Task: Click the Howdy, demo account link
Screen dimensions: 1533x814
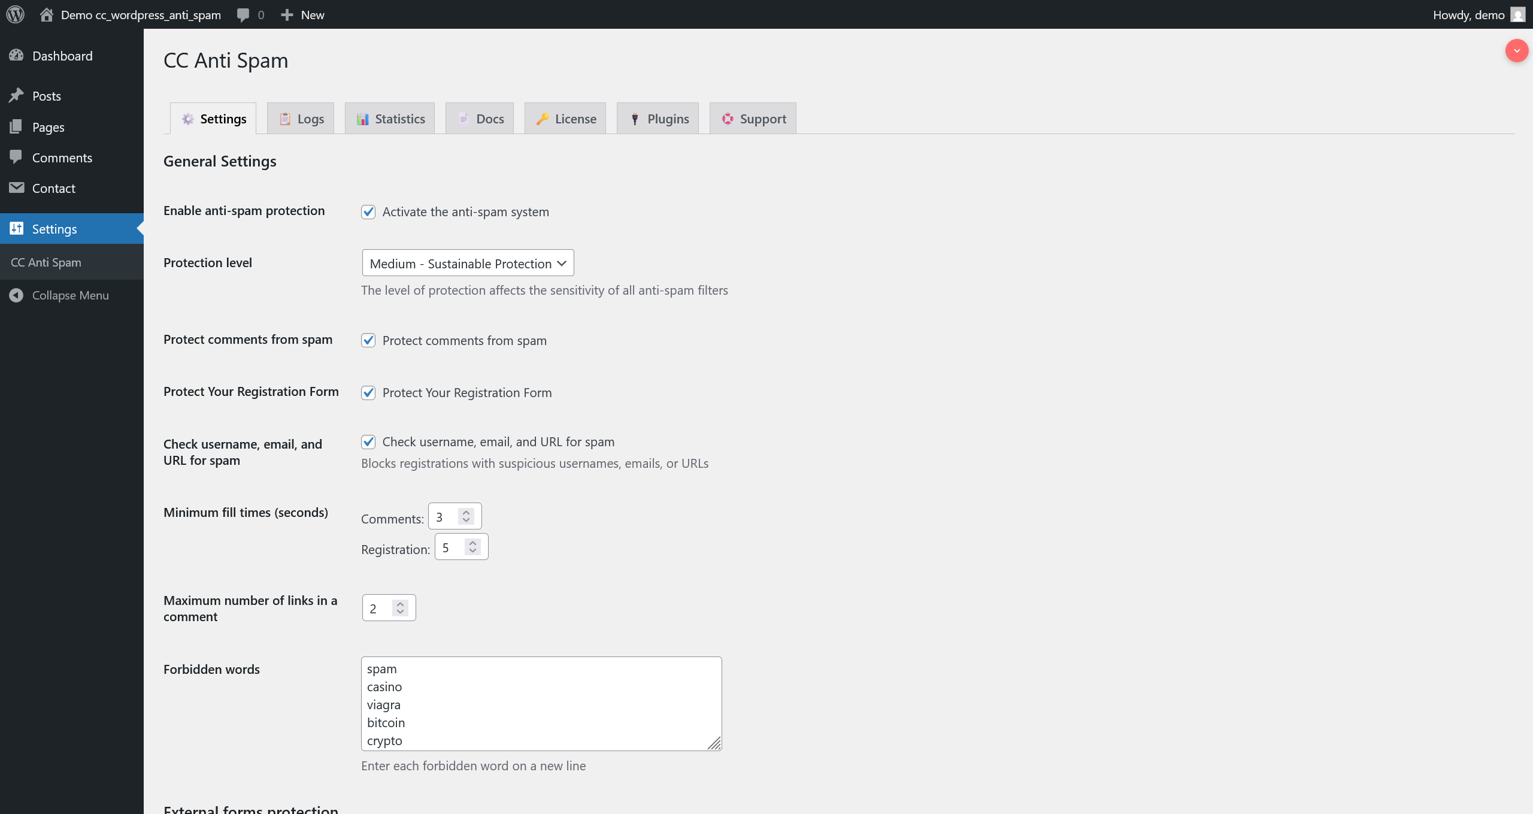Action: click(1469, 14)
